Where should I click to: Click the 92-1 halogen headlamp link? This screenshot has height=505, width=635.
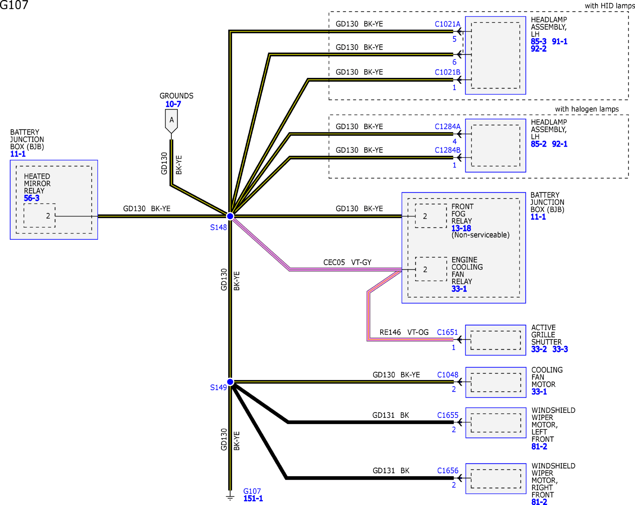point(560,144)
